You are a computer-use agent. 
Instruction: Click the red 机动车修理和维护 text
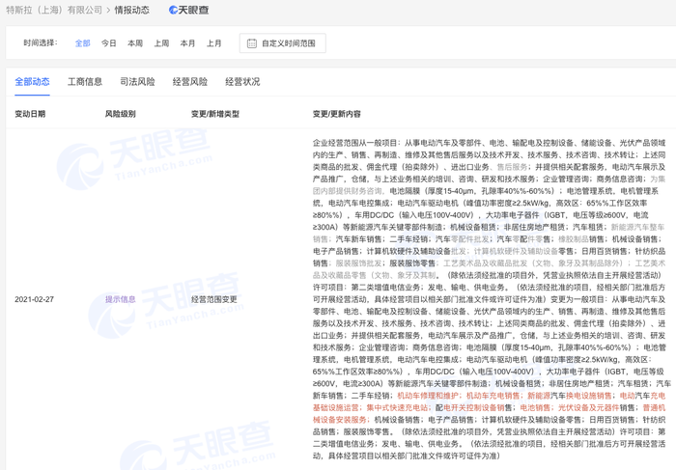coord(428,396)
